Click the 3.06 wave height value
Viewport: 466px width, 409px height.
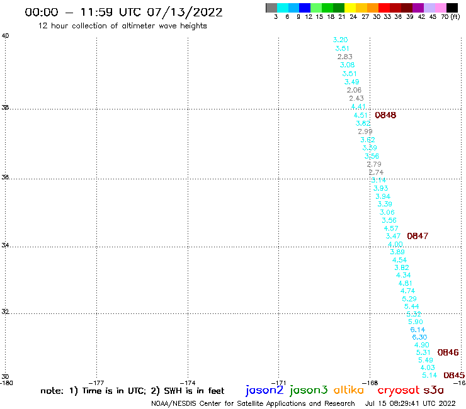[x=387, y=213]
